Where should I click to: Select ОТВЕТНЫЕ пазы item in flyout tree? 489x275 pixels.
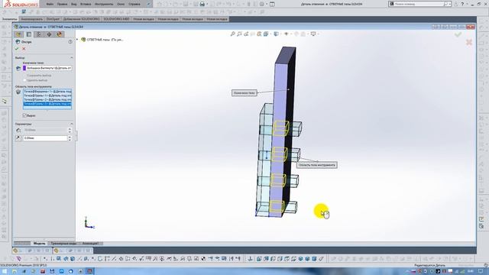105,40
